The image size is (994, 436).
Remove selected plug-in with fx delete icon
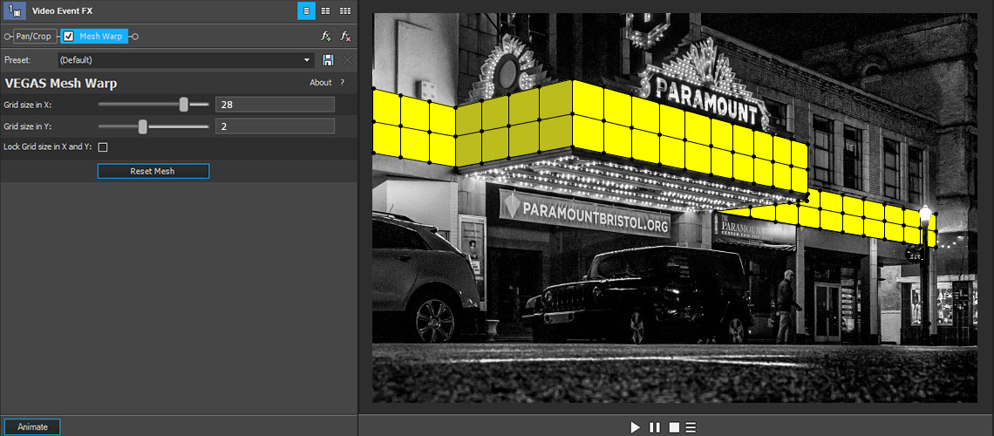point(345,36)
